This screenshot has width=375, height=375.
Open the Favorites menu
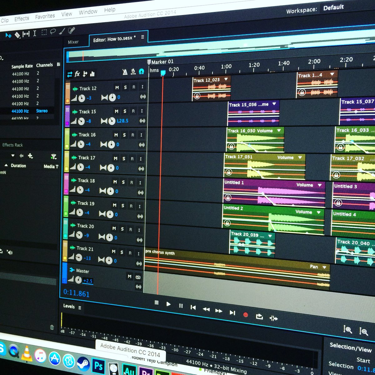pyautogui.click(x=45, y=16)
